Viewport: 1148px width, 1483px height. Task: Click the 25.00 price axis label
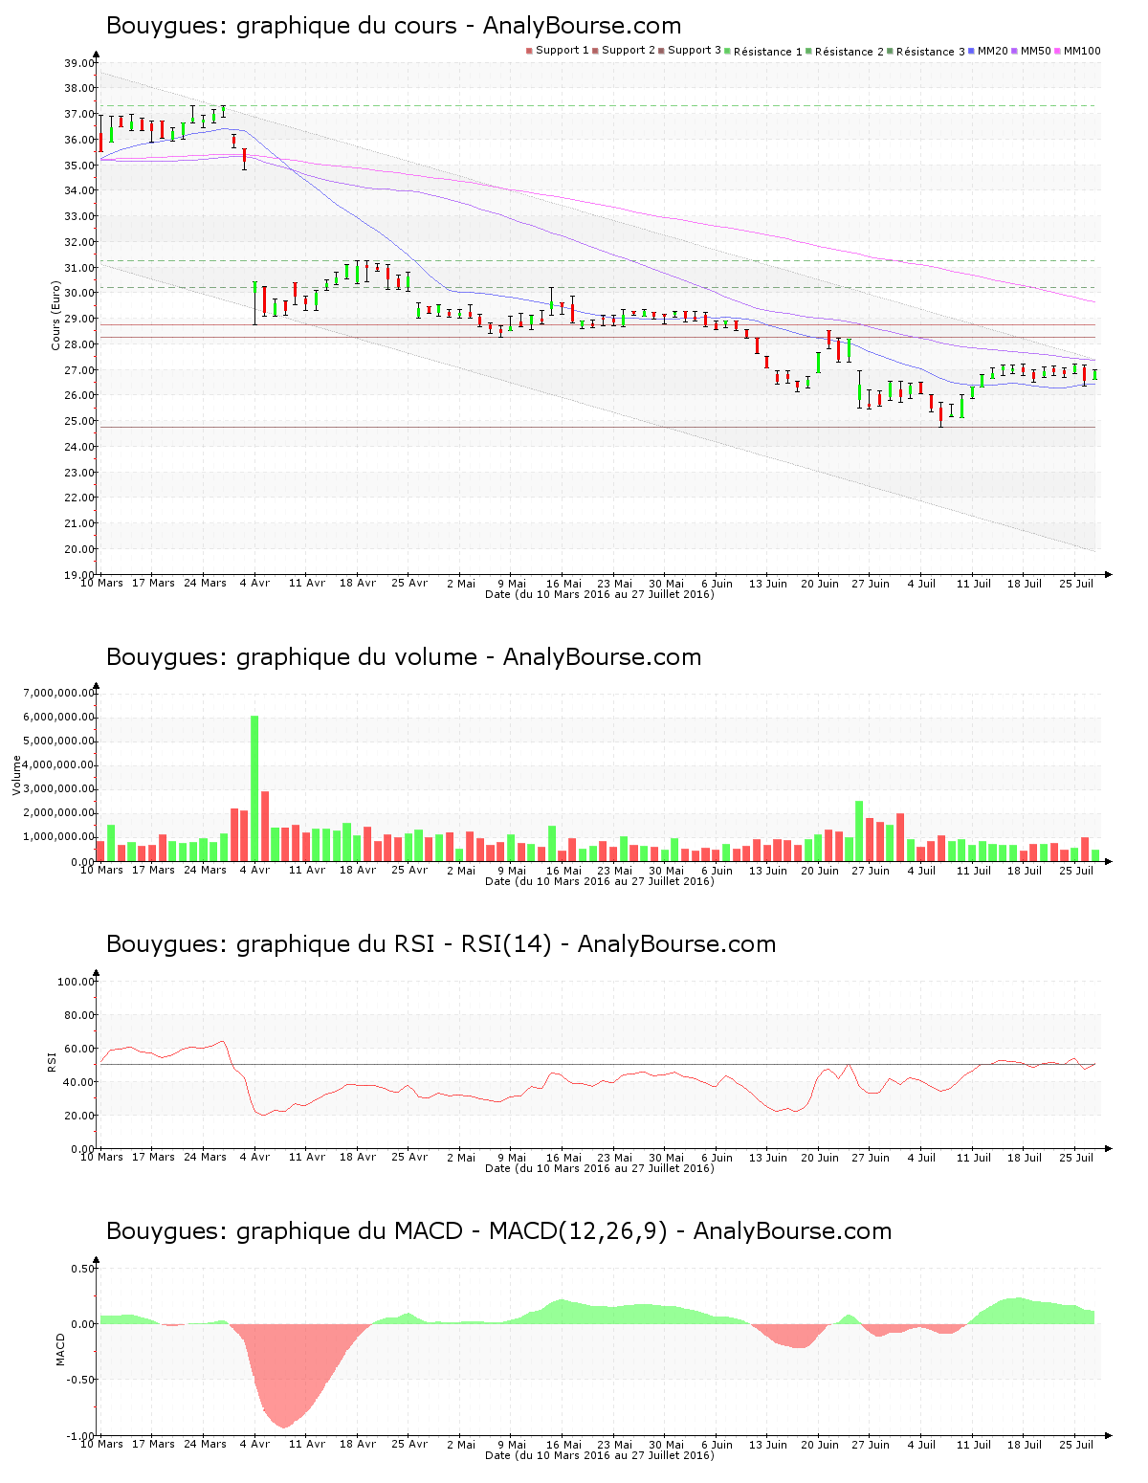point(79,421)
